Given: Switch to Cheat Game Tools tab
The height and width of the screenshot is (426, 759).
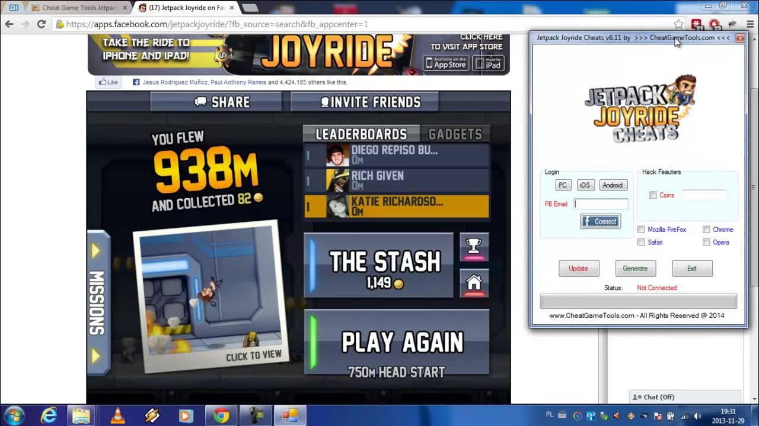Looking at the screenshot, I should tap(79, 8).
